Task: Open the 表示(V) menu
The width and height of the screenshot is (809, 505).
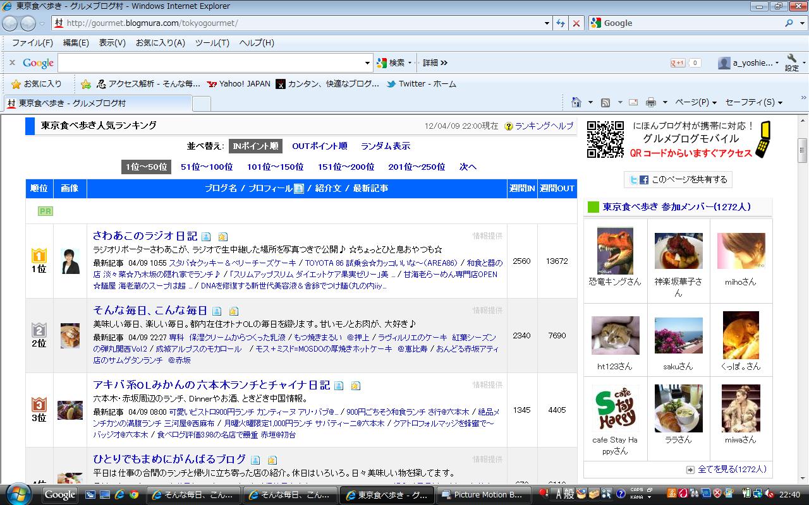Action: pos(112,43)
